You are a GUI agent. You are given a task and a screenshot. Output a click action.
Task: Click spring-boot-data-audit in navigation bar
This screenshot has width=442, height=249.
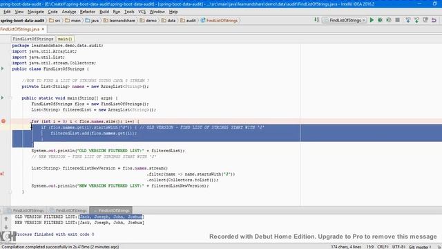click(22, 20)
